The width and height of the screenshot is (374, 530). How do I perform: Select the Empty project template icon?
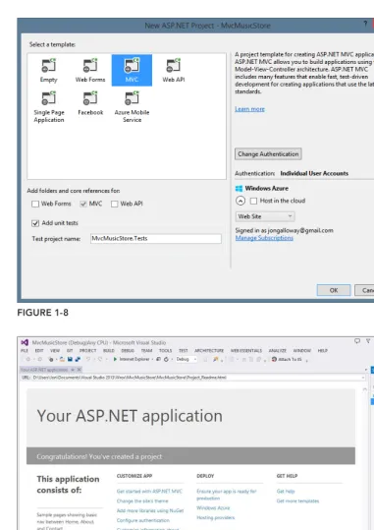click(x=49, y=66)
